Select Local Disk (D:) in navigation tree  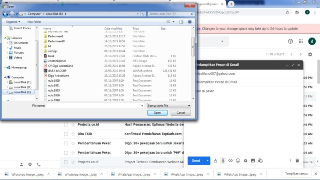[x=22, y=87]
